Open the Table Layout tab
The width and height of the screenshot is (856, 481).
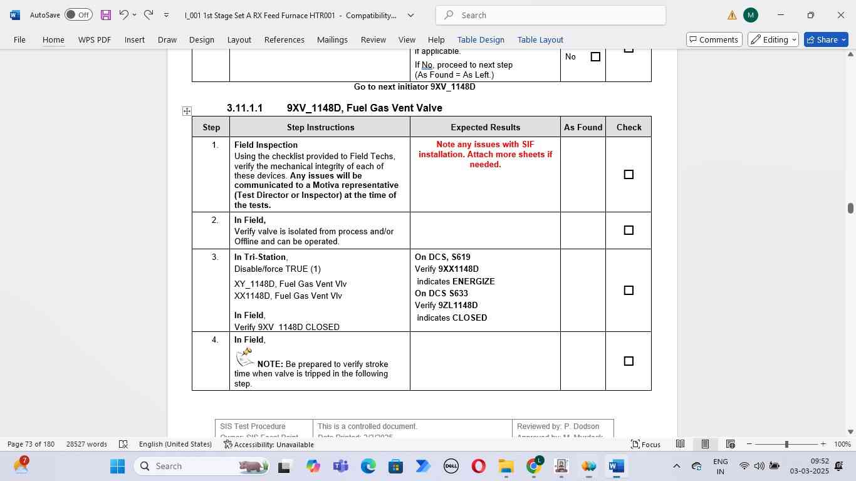(x=540, y=39)
